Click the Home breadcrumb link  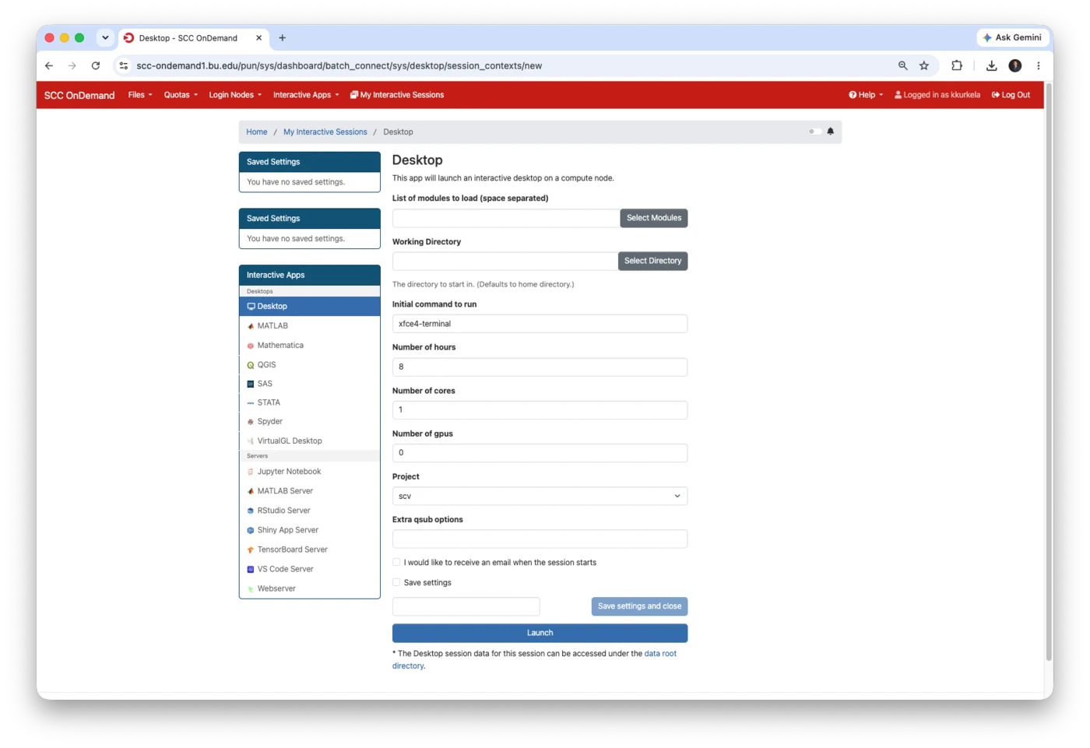coord(257,132)
